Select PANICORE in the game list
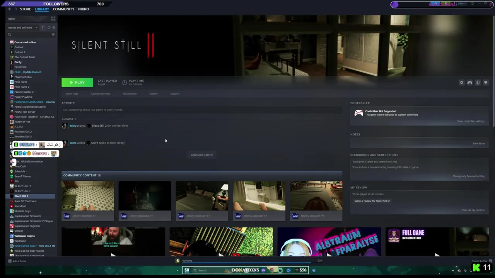Screen dimensions: 495x278 20,67
